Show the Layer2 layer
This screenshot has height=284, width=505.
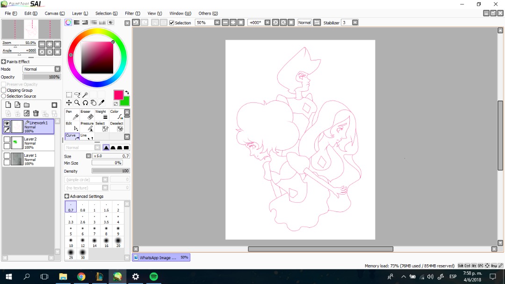click(7, 139)
